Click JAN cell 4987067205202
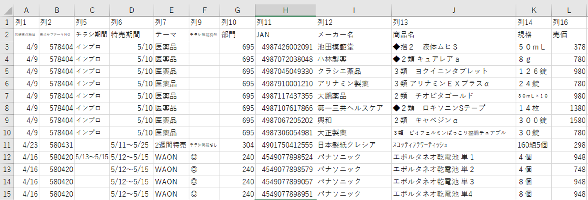Screen dimensions: 588x200 point(285,120)
